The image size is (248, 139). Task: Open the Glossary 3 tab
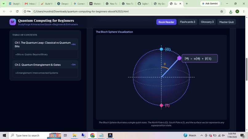coord(207,22)
